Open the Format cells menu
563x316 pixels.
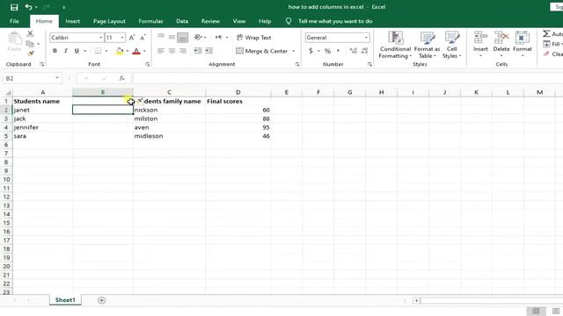(522, 45)
